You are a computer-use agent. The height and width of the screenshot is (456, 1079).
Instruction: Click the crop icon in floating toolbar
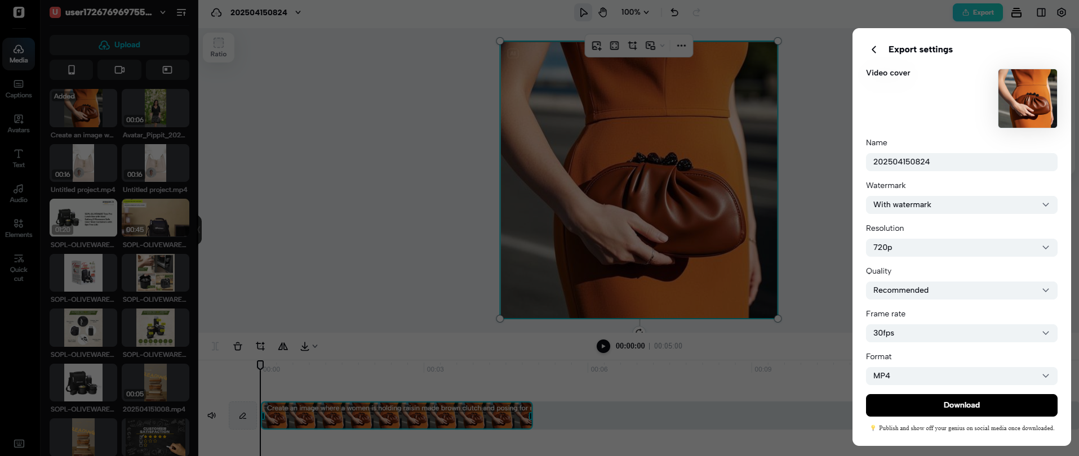(x=633, y=46)
